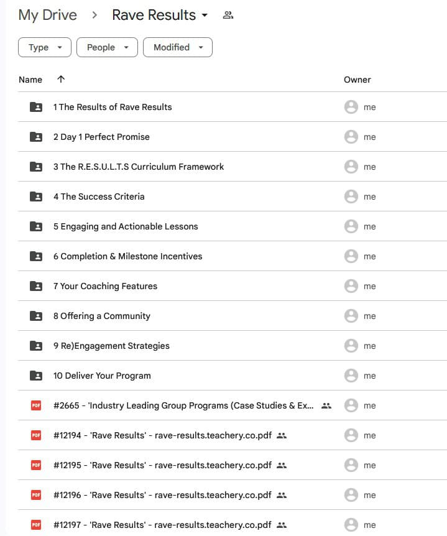This screenshot has width=447, height=536.
Task: Open the People filter dropdown
Action: [107, 47]
